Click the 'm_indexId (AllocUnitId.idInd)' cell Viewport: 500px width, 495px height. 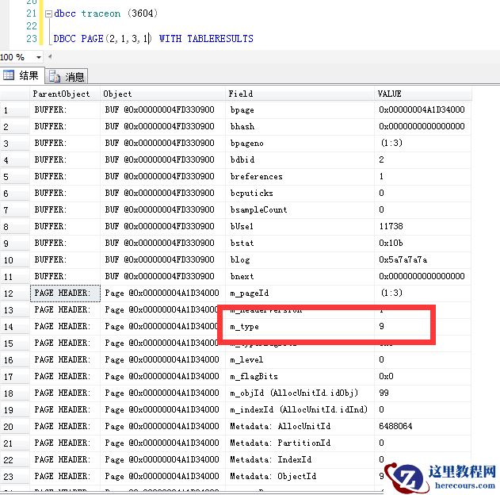[300, 409]
